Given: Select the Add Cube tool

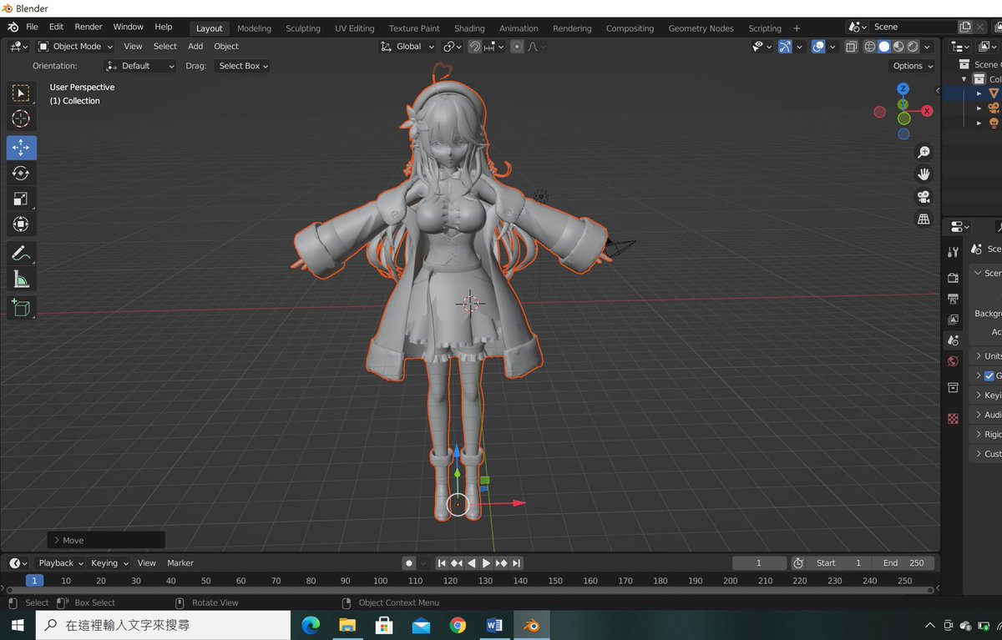Looking at the screenshot, I should coord(21,308).
